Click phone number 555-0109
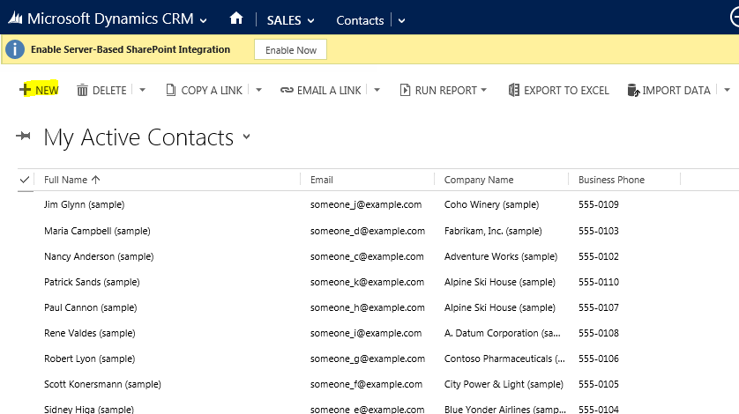 (599, 204)
